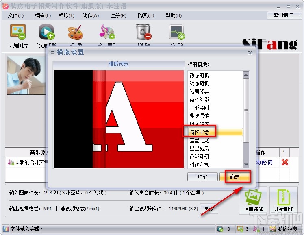Click the 私房经典 template icon in status bar
Viewport: 304px width, 235px height.
pyautogui.click(x=273, y=229)
